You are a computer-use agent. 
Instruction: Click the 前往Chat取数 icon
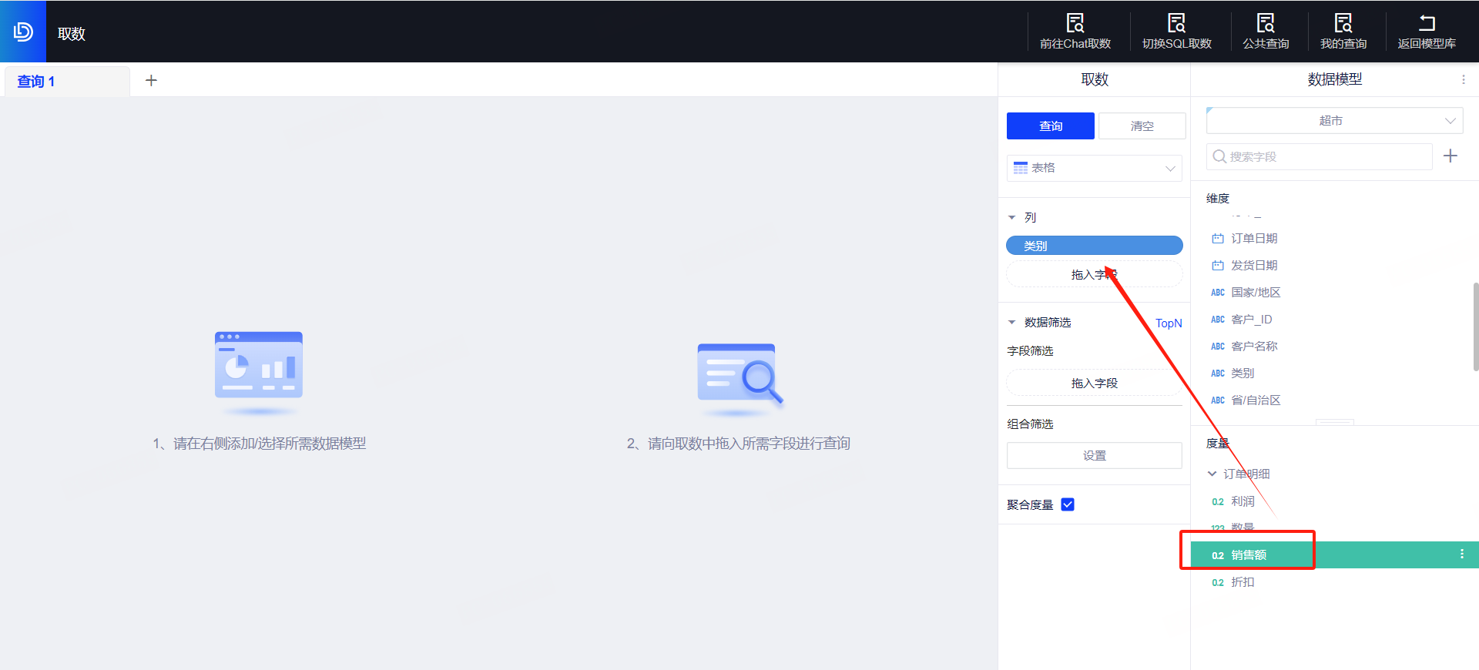pyautogui.click(x=1075, y=23)
